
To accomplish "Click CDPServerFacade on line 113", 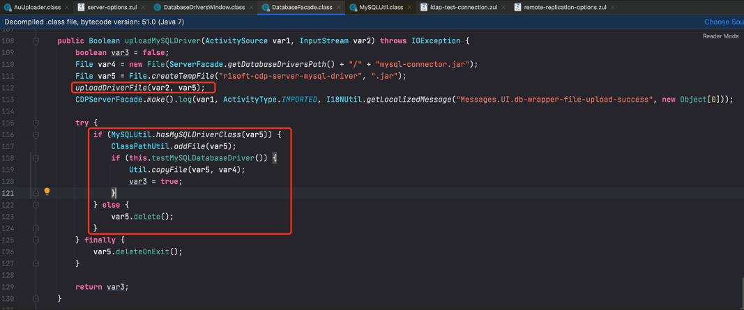I will [106, 100].
